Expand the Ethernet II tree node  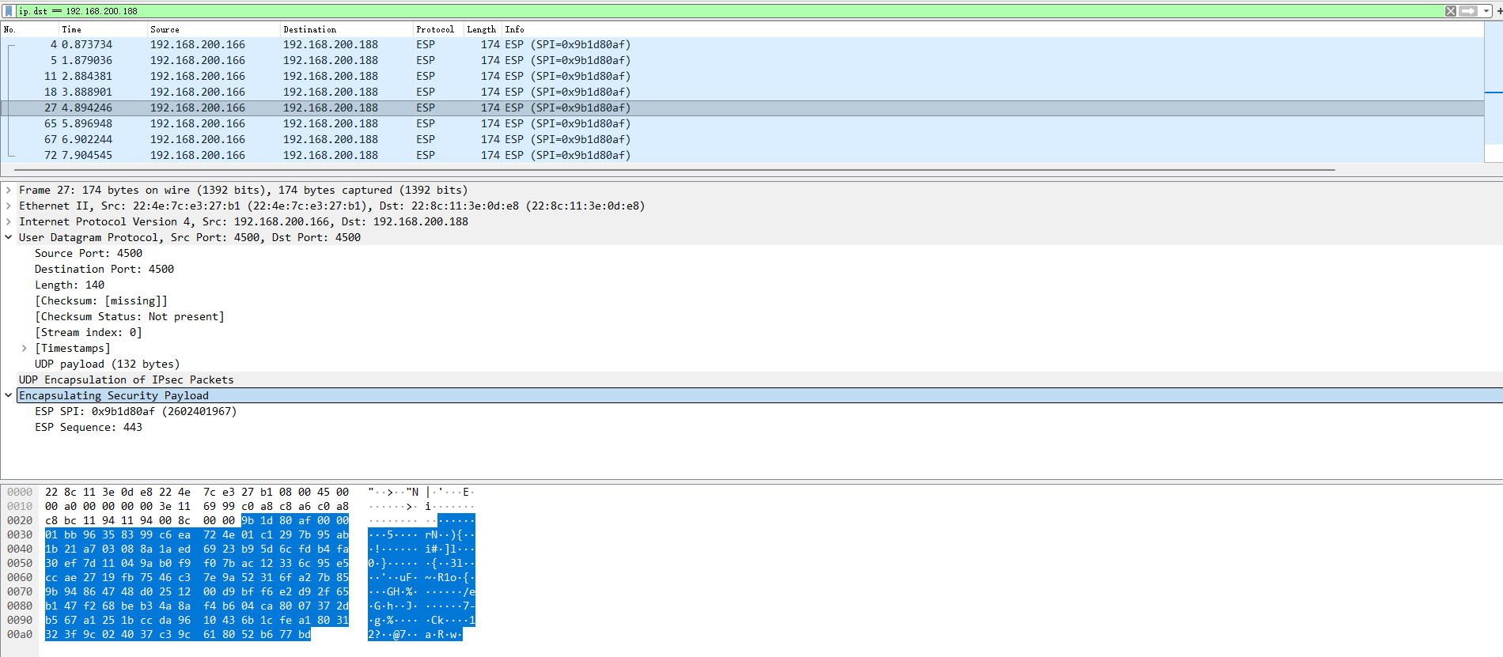click(x=9, y=206)
